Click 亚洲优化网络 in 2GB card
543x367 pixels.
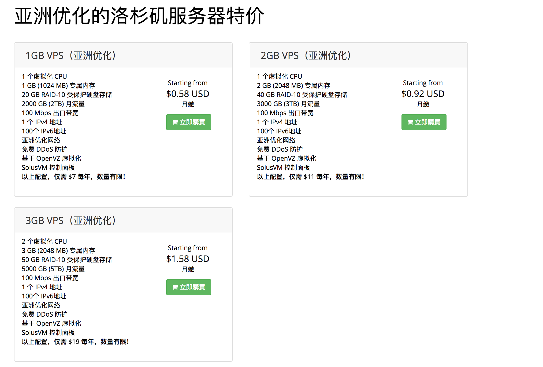click(276, 140)
